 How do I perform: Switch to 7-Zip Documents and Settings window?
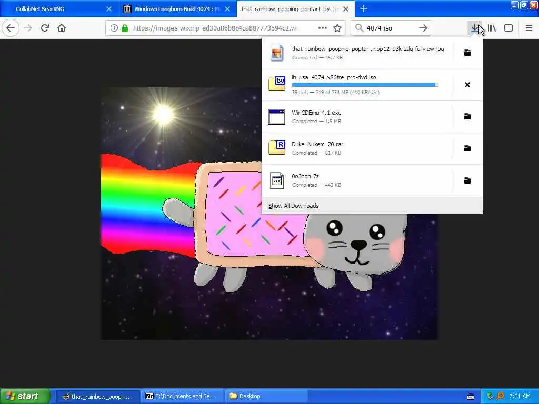pyautogui.click(x=182, y=396)
